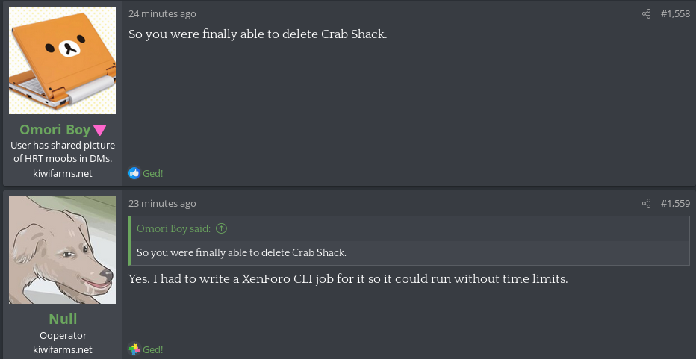696x359 pixels.
Task: Click share icon on post #1,558
Action: pyautogui.click(x=647, y=14)
